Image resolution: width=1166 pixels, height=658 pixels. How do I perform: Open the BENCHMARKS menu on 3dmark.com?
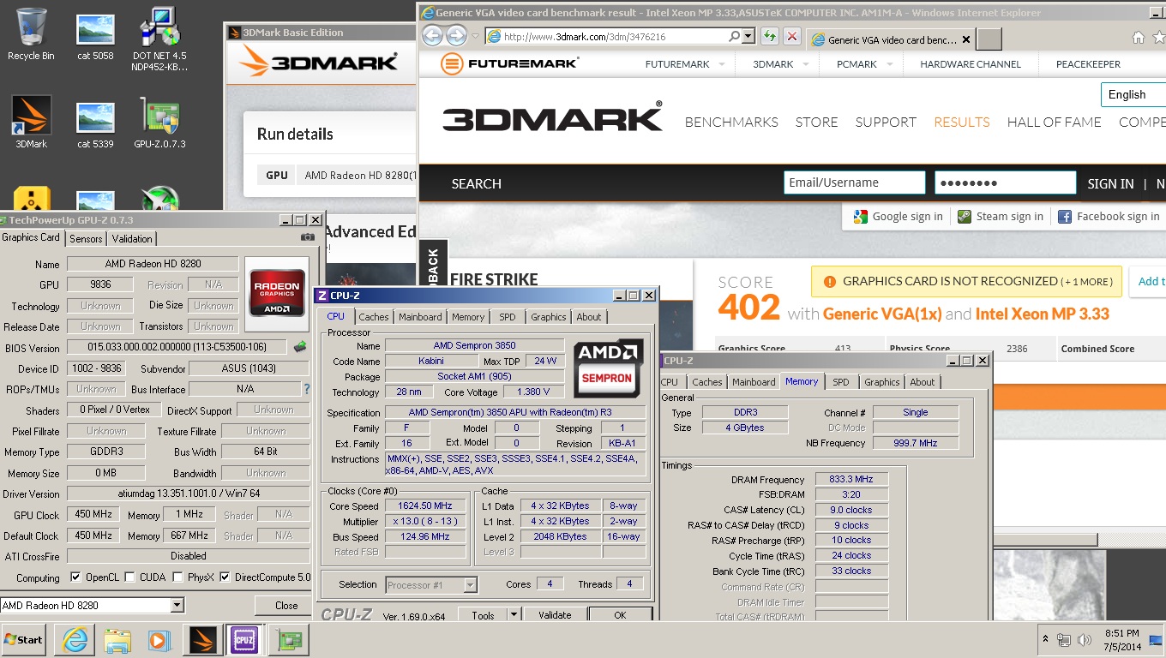tap(731, 122)
